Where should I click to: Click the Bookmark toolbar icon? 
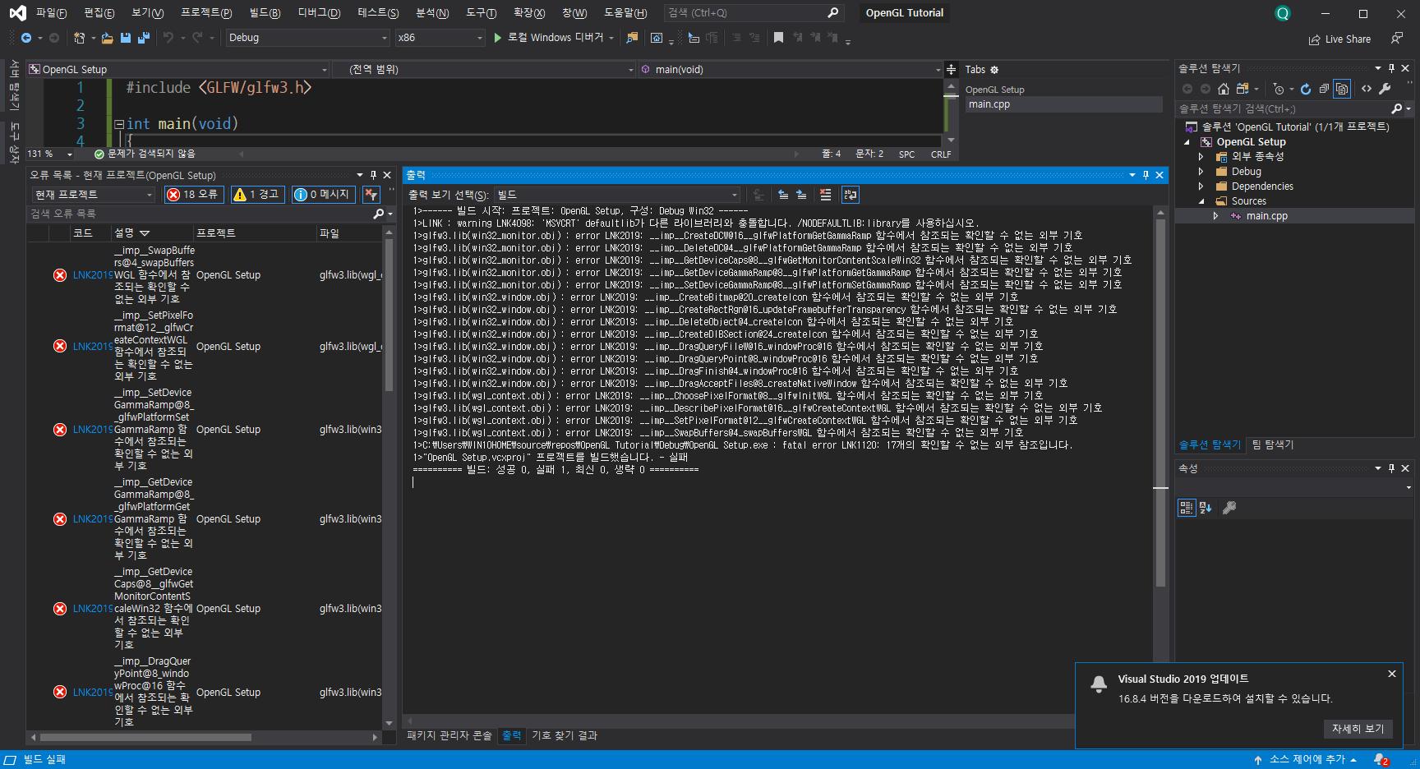778,38
